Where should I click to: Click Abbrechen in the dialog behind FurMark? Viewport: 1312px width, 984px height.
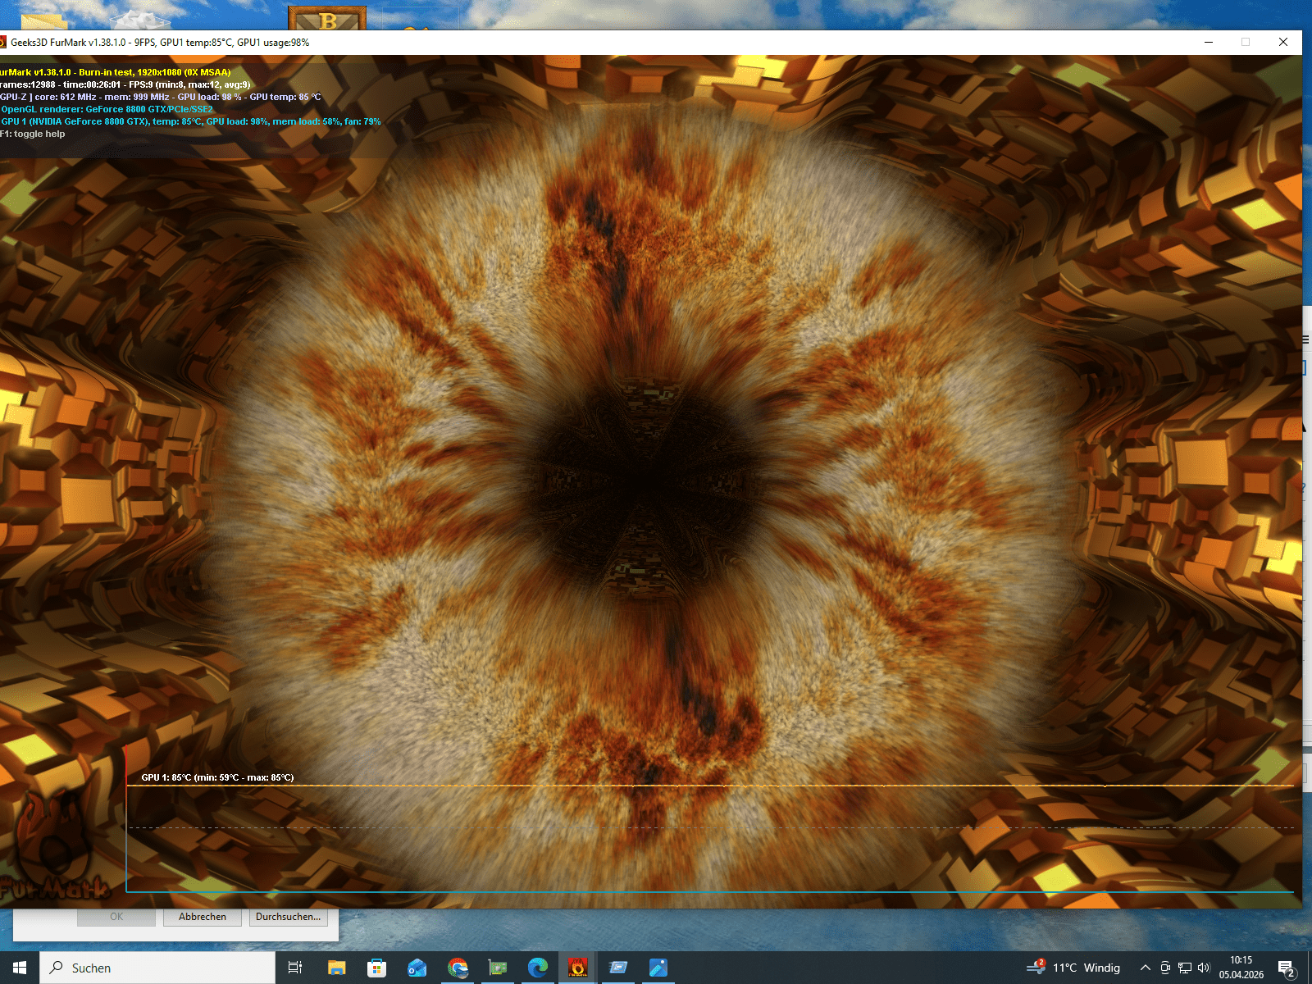(203, 917)
